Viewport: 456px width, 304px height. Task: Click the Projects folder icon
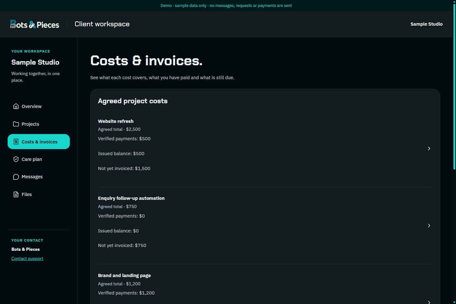tap(16, 124)
